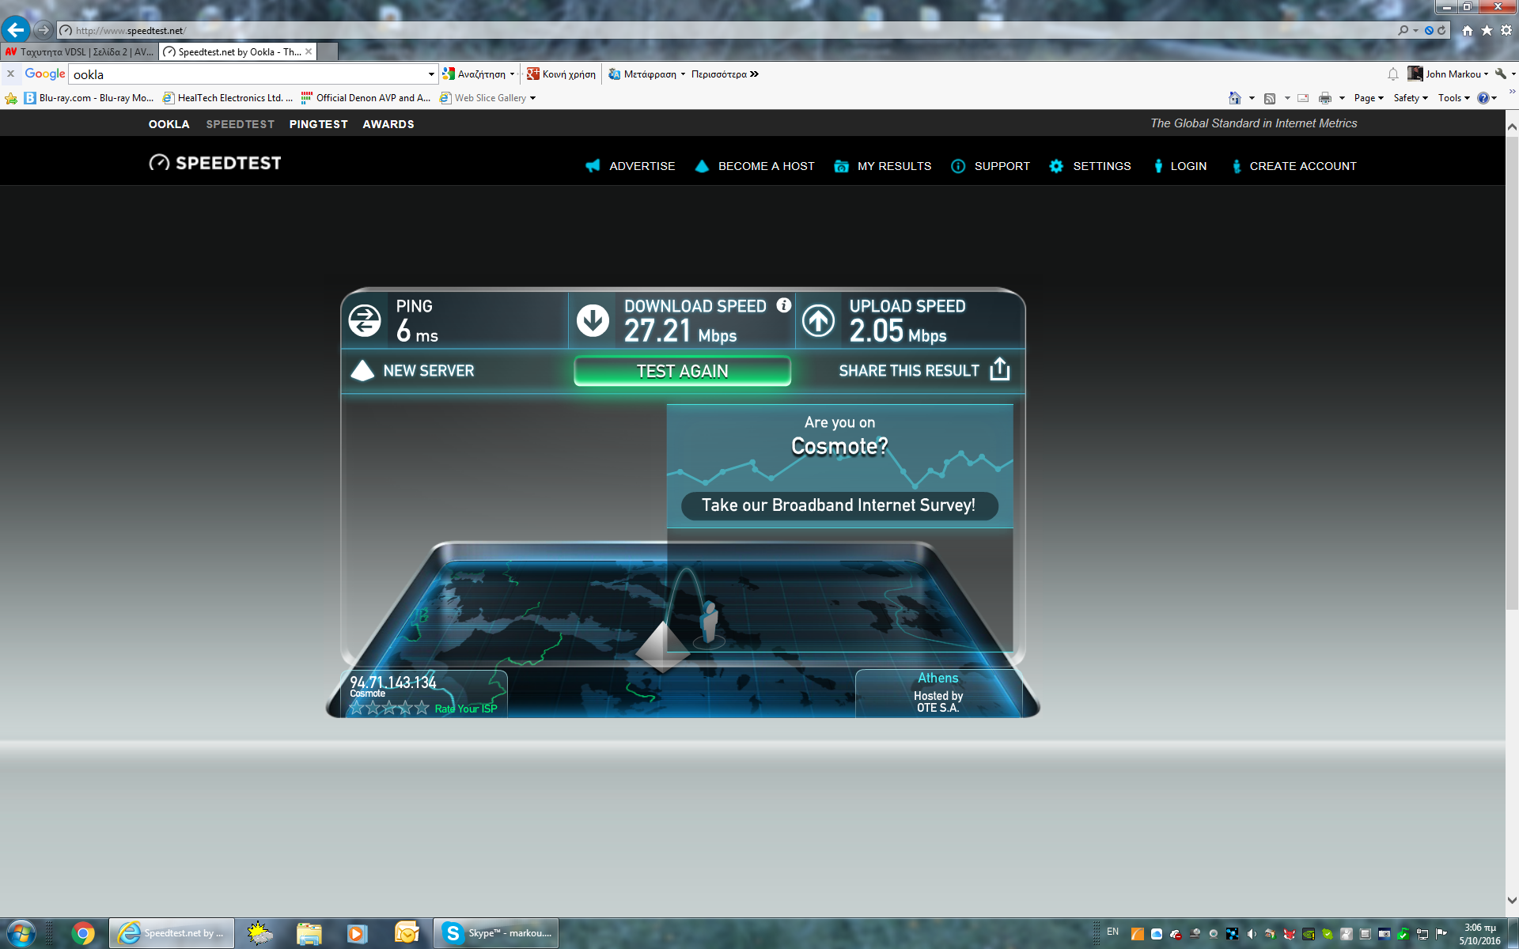The width and height of the screenshot is (1519, 949).
Task: Open Windows Explorer folder in taskbar
Action: pos(309,933)
